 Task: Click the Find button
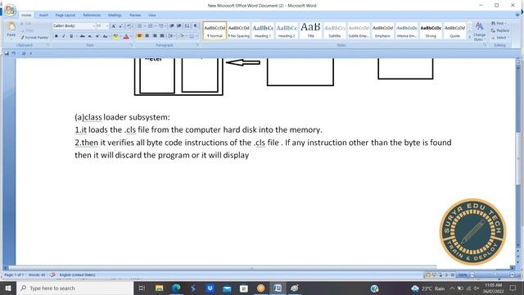coord(499,24)
